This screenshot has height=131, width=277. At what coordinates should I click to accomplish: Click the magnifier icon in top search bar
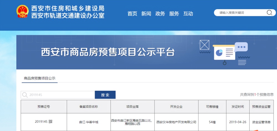point(269,12)
